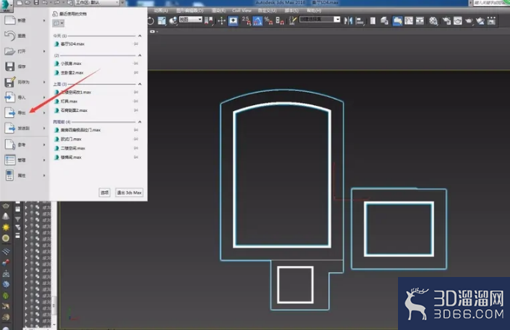The image size is (510, 330).
Task: Expand the 打开 submenu arrow
Action: coord(44,52)
